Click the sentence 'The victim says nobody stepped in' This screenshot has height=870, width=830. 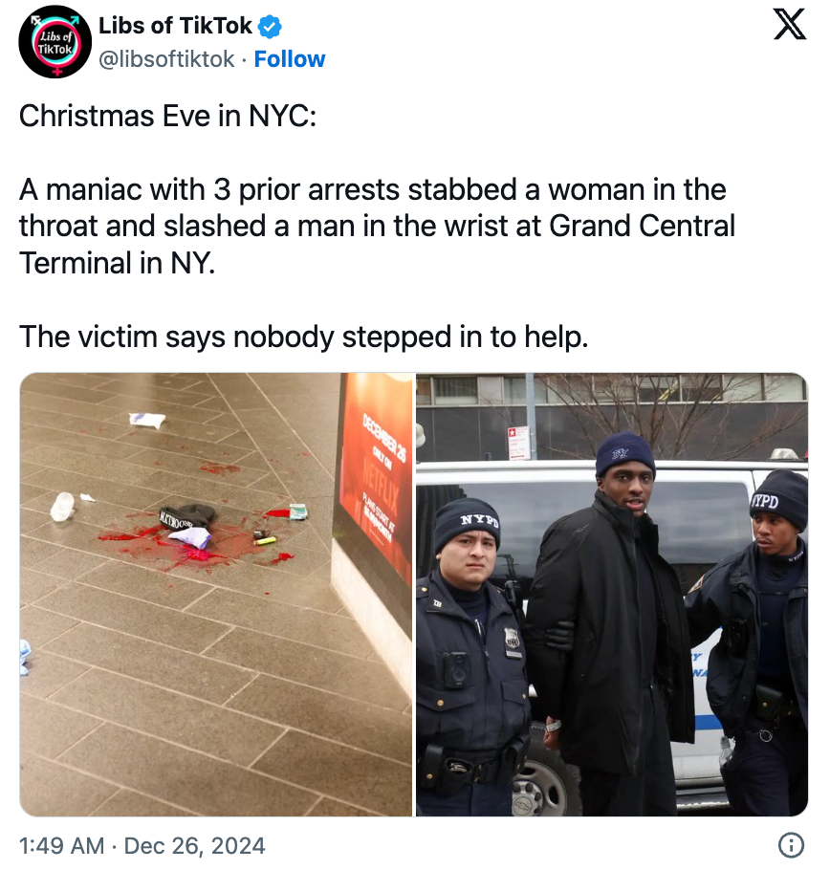(x=303, y=337)
